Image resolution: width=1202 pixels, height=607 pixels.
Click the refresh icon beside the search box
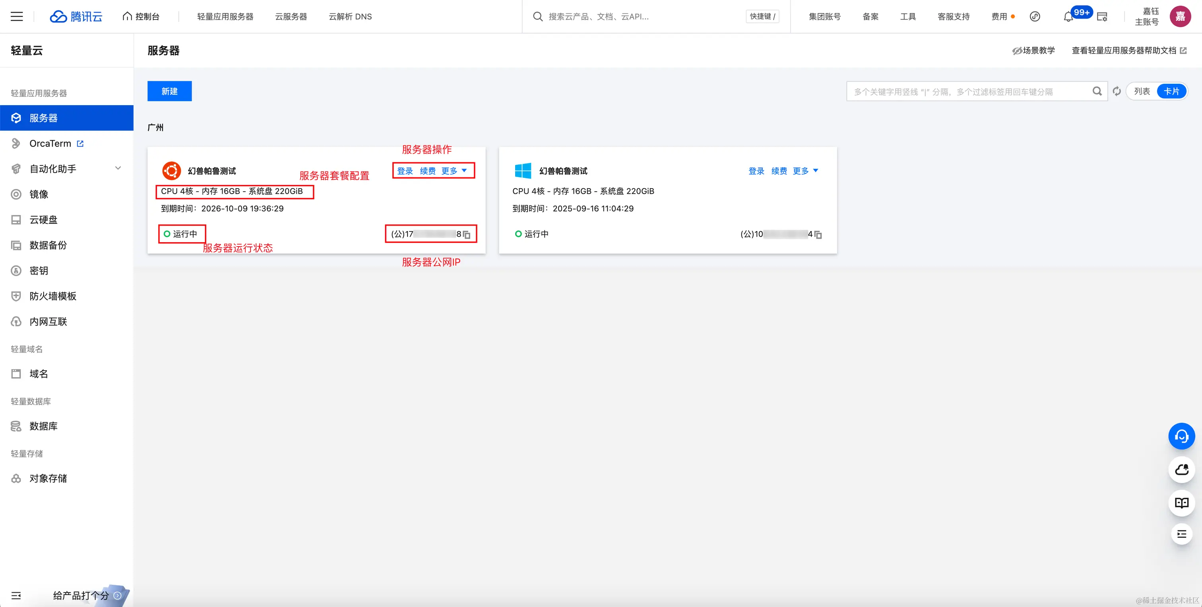[x=1117, y=91]
